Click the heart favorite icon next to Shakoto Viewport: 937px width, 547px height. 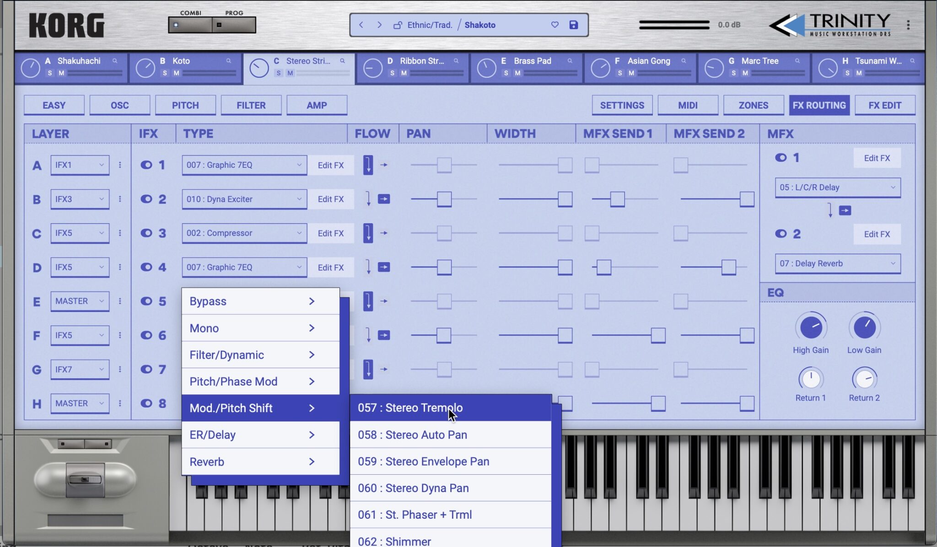click(555, 25)
